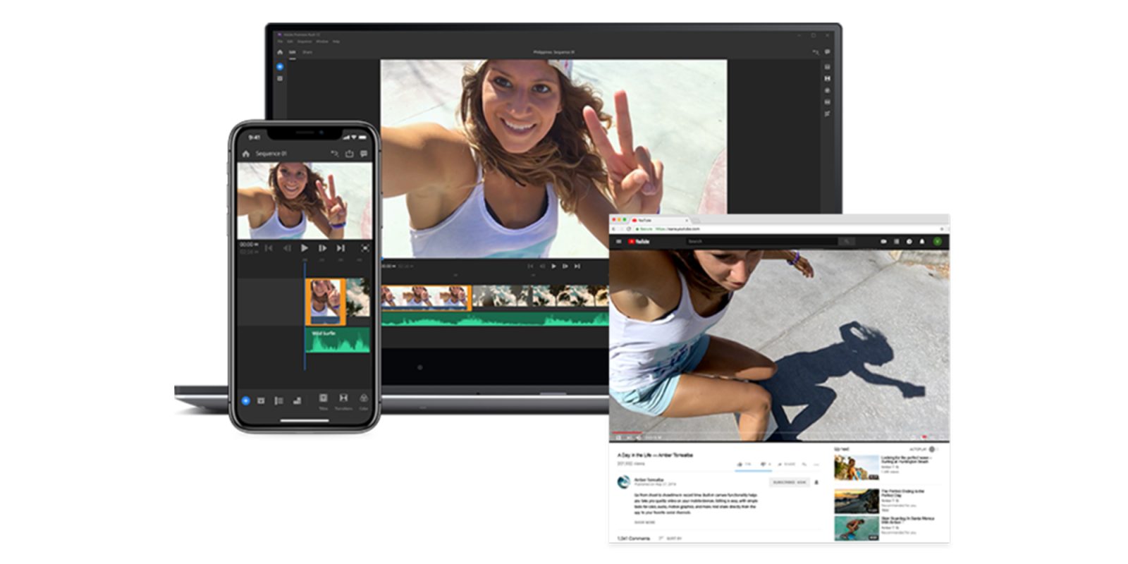Tap the home icon in the phone app
Screen dimensions: 1128x564
point(246,154)
